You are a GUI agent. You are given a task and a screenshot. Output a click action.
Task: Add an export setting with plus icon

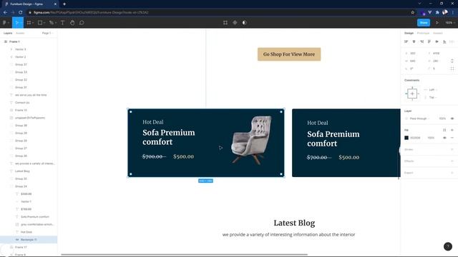pyautogui.click(x=452, y=173)
